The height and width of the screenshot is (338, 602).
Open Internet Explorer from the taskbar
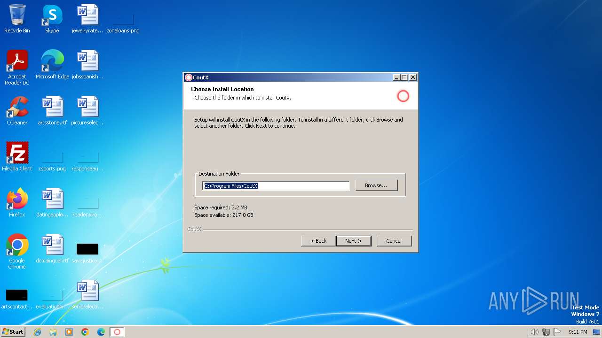tap(37, 332)
